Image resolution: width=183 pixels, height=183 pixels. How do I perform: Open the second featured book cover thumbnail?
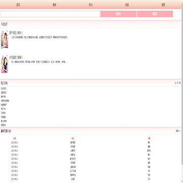(5, 64)
